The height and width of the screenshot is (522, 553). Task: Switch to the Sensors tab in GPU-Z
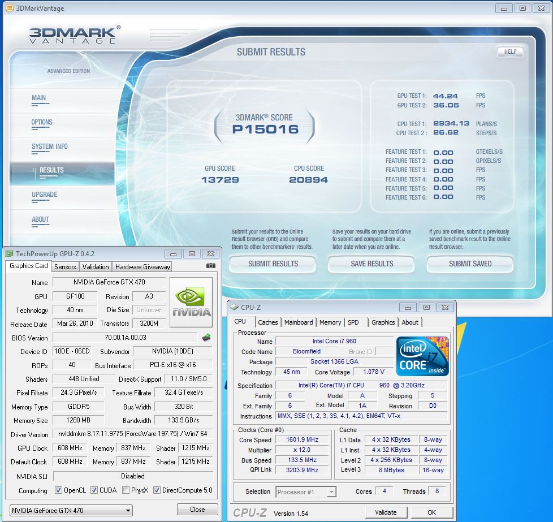(x=65, y=266)
